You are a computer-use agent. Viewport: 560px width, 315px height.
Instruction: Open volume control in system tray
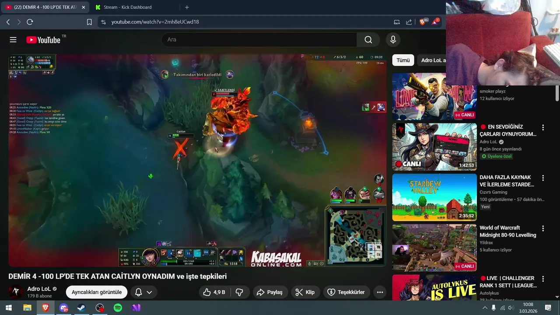[510, 308]
